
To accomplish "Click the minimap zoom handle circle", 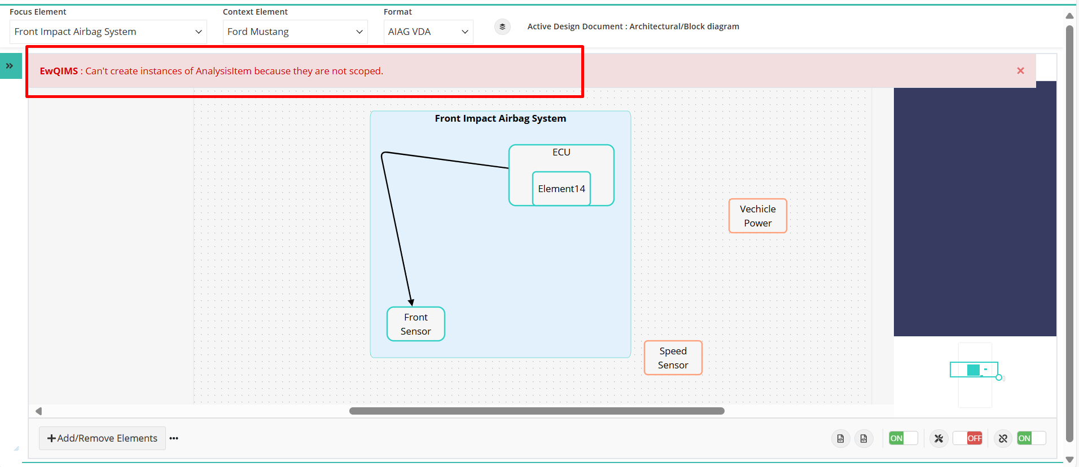I will coord(999,377).
